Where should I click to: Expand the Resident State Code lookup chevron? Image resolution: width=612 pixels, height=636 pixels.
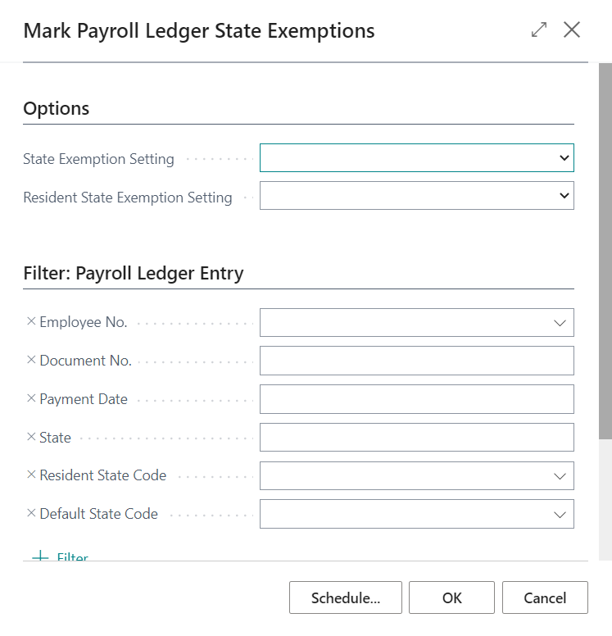point(560,476)
